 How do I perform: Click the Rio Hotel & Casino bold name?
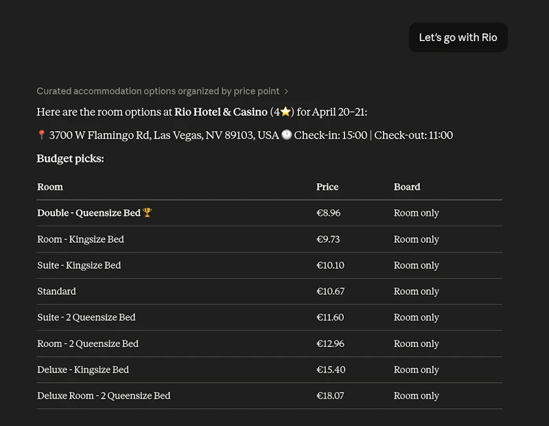tap(221, 112)
